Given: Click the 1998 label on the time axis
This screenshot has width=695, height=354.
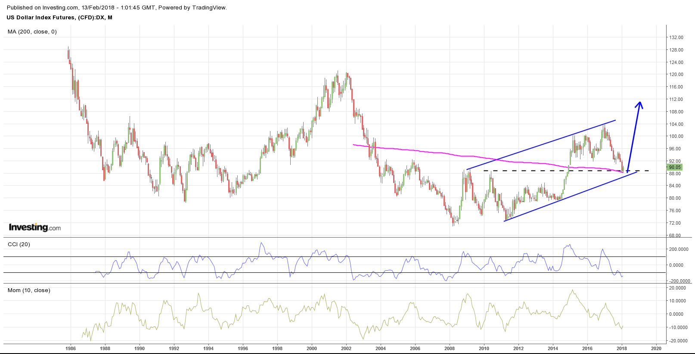Looking at the screenshot, I should coord(277,348).
